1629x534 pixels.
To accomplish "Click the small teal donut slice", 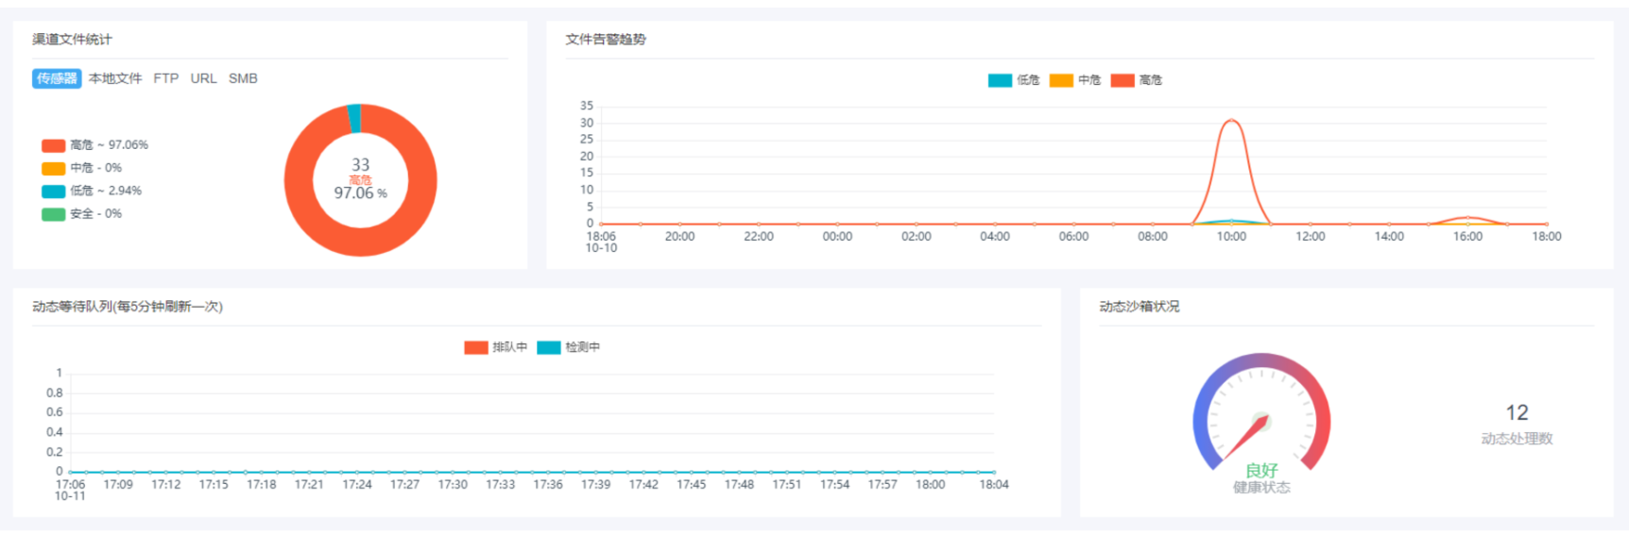I will coord(354,118).
